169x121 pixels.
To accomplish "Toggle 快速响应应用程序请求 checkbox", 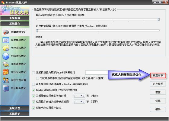I will (x=33, y=108).
